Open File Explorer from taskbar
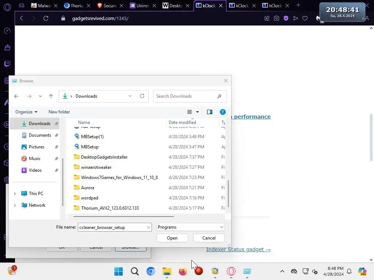Screen dimensions: 374x280 pyautogui.click(x=167, y=271)
